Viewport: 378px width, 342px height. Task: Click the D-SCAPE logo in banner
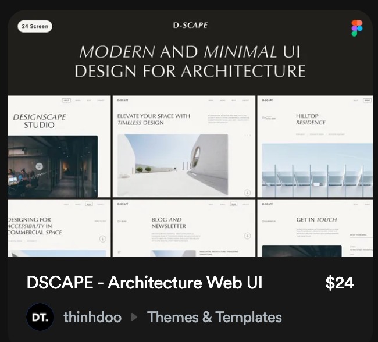190,25
